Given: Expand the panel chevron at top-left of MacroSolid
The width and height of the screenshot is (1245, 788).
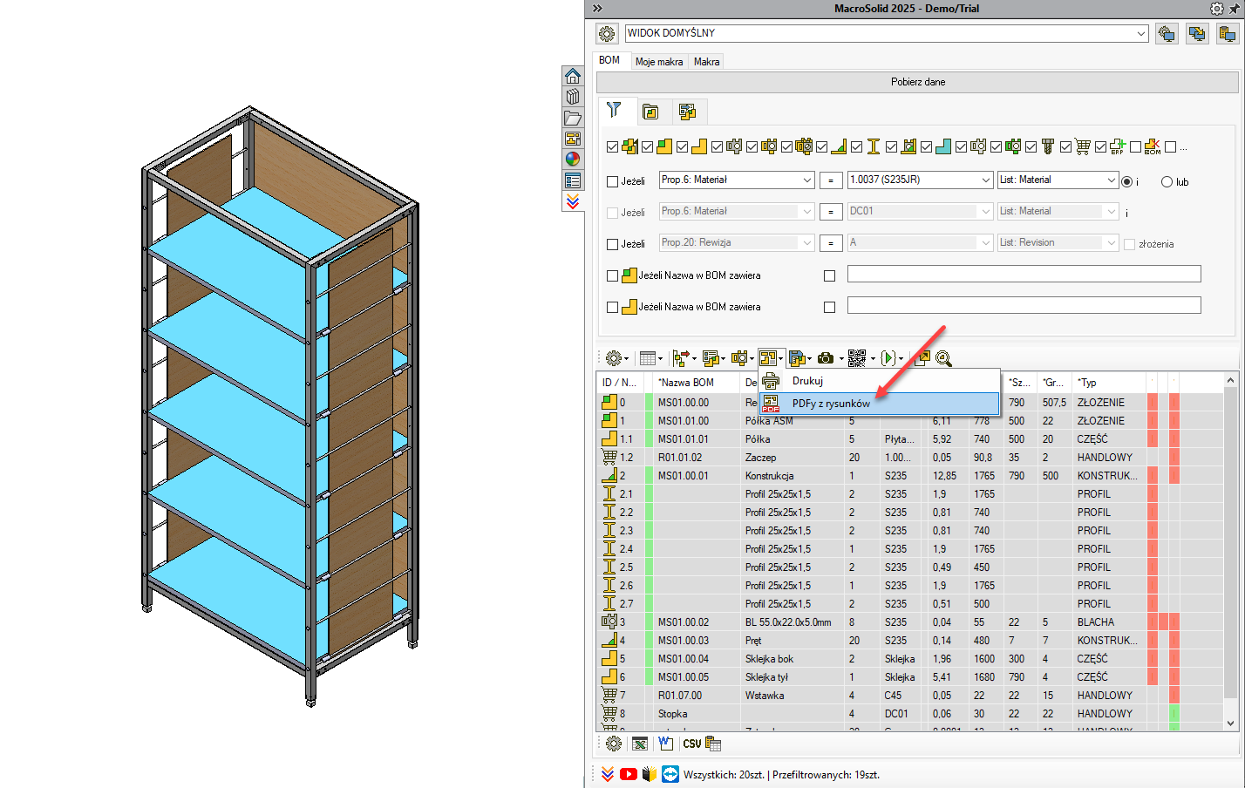Looking at the screenshot, I should 597,8.
